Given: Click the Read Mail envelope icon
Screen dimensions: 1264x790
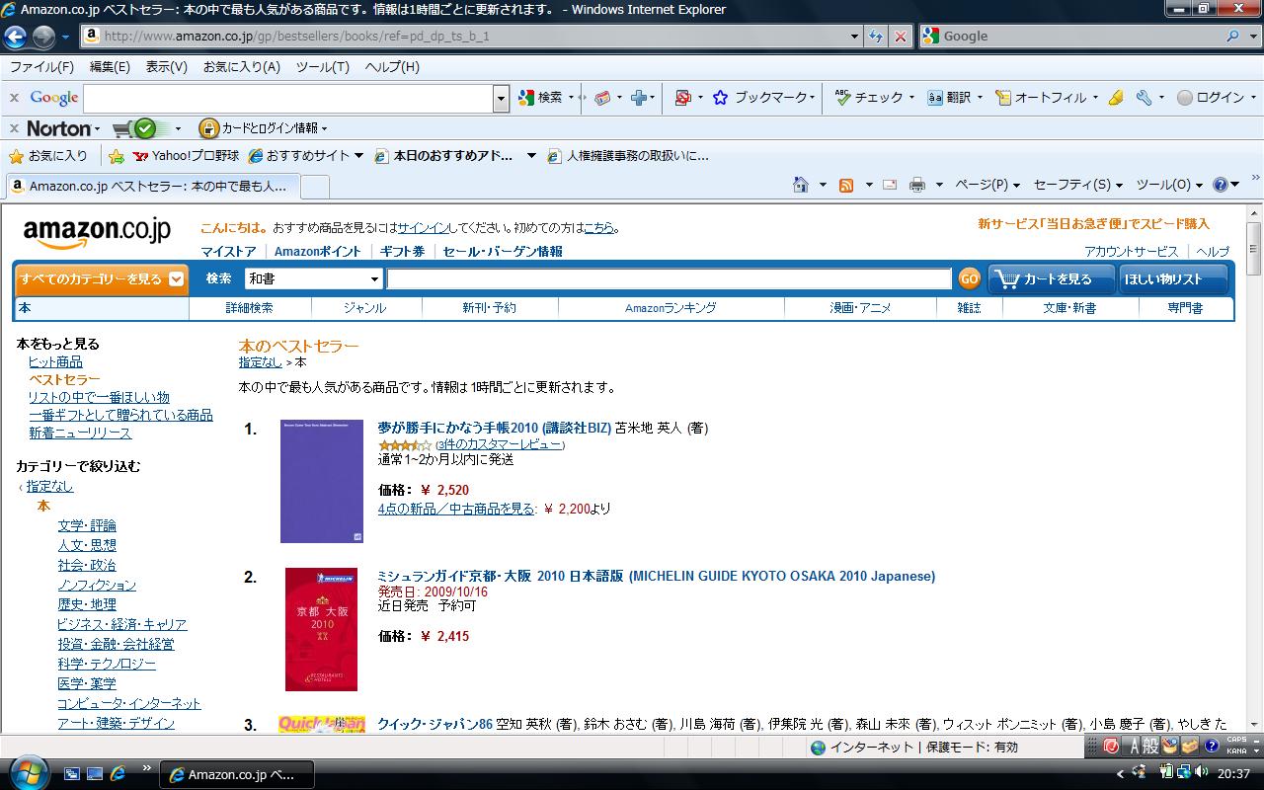Looking at the screenshot, I should click(x=890, y=185).
